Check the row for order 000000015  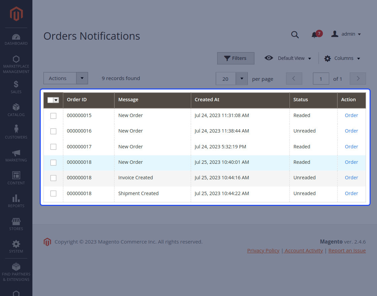[x=54, y=116]
